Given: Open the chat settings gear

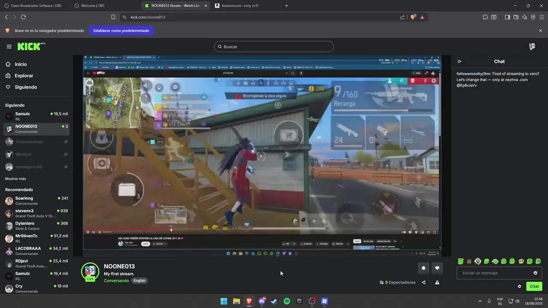Looking at the screenshot, I should pos(519,287).
